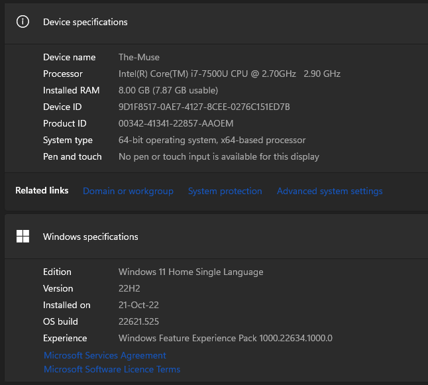Open System protection settings

[225, 191]
